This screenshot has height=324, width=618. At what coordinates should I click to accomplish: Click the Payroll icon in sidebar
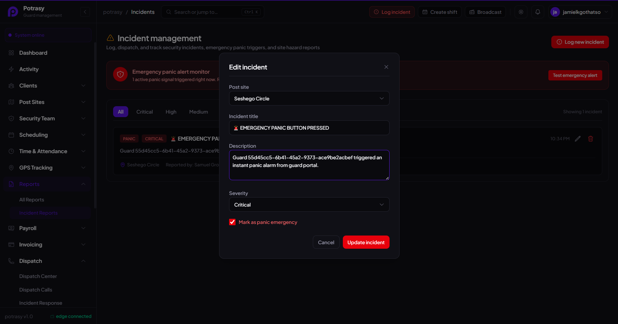coord(11,228)
